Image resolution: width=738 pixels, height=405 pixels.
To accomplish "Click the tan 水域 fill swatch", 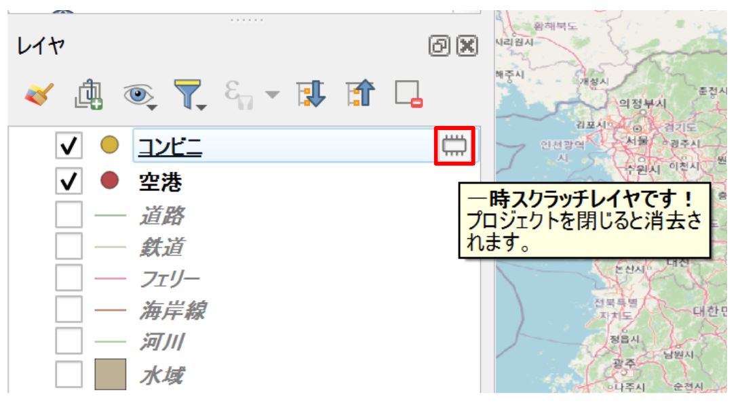I will click(110, 375).
